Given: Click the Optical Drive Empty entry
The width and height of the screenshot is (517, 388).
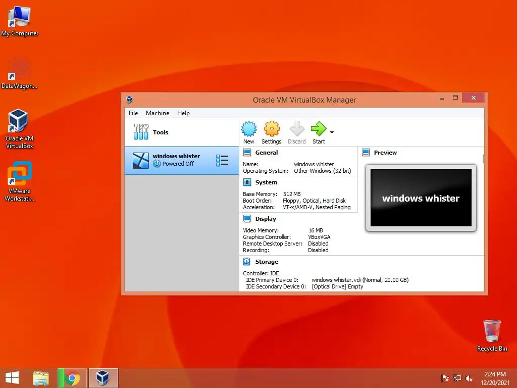Looking at the screenshot, I should 337,286.
